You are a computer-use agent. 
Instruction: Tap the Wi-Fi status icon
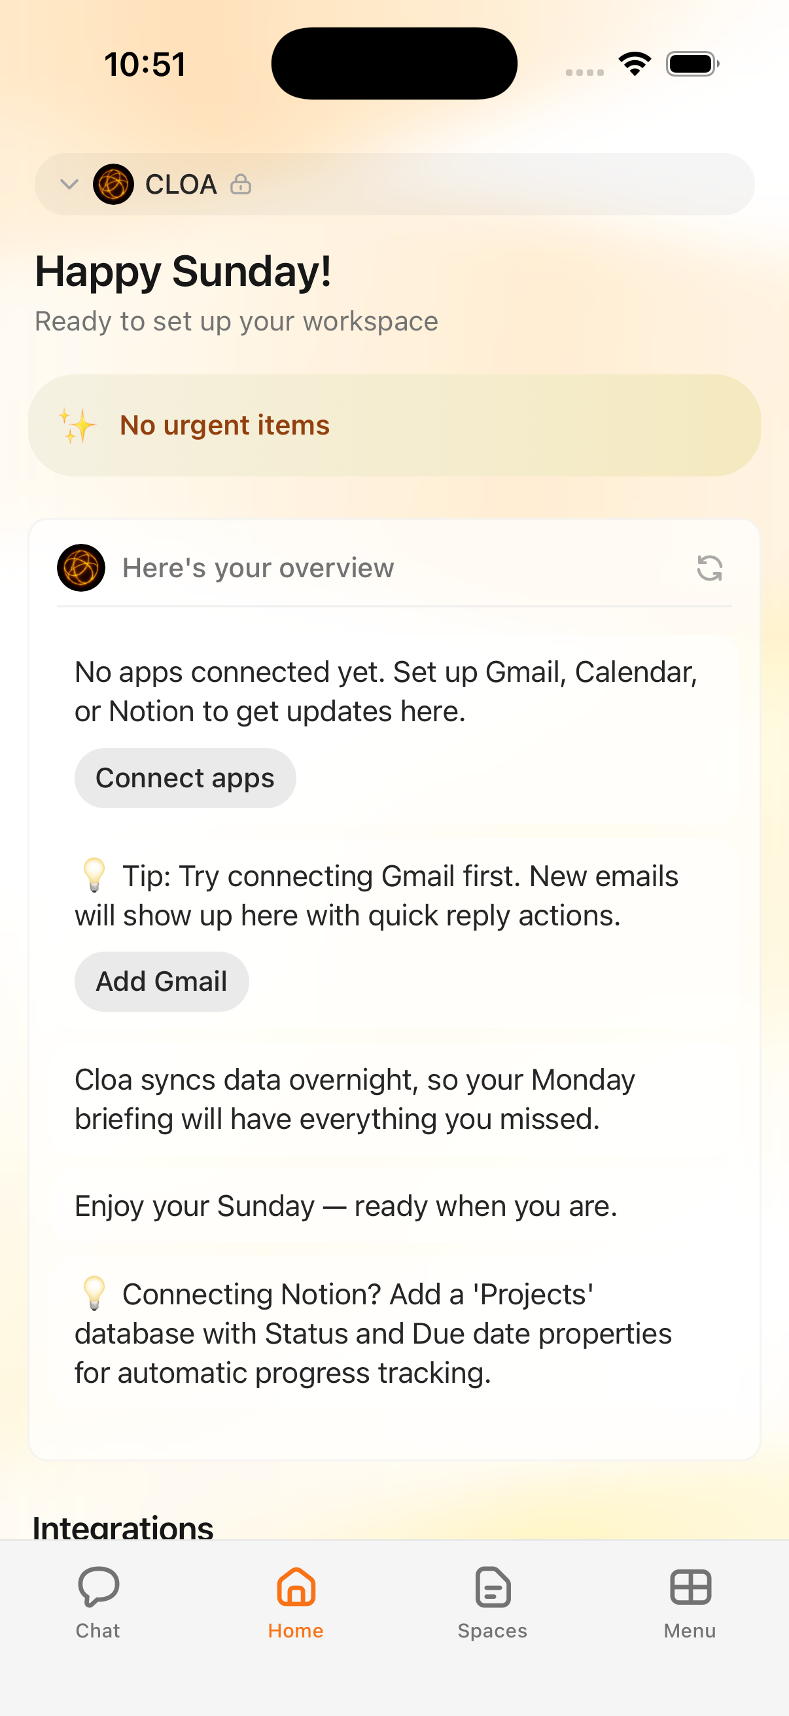(635, 64)
